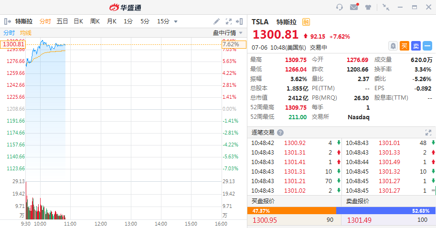Collapse the left side panel

(7, 21)
